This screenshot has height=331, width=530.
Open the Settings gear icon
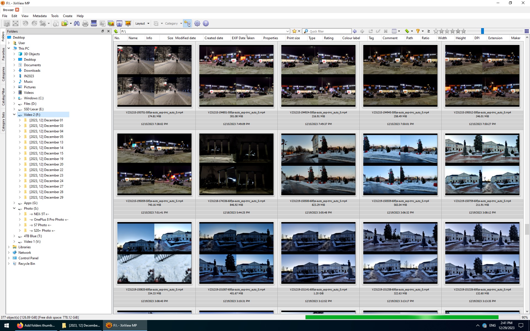(197, 23)
